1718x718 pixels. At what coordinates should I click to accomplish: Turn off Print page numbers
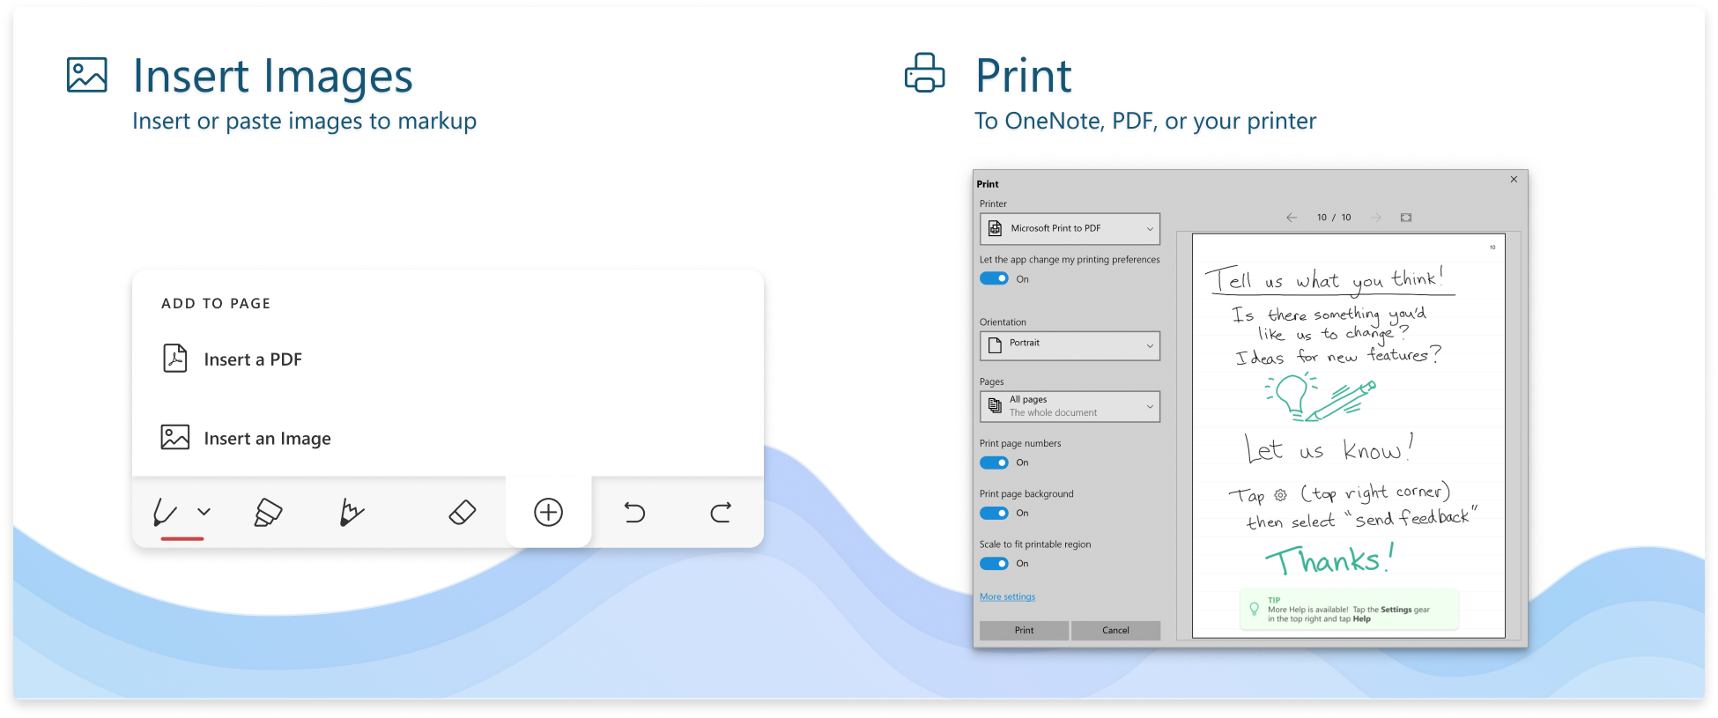pyautogui.click(x=995, y=463)
